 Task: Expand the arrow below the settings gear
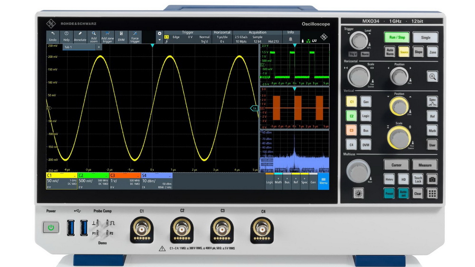(160, 41)
